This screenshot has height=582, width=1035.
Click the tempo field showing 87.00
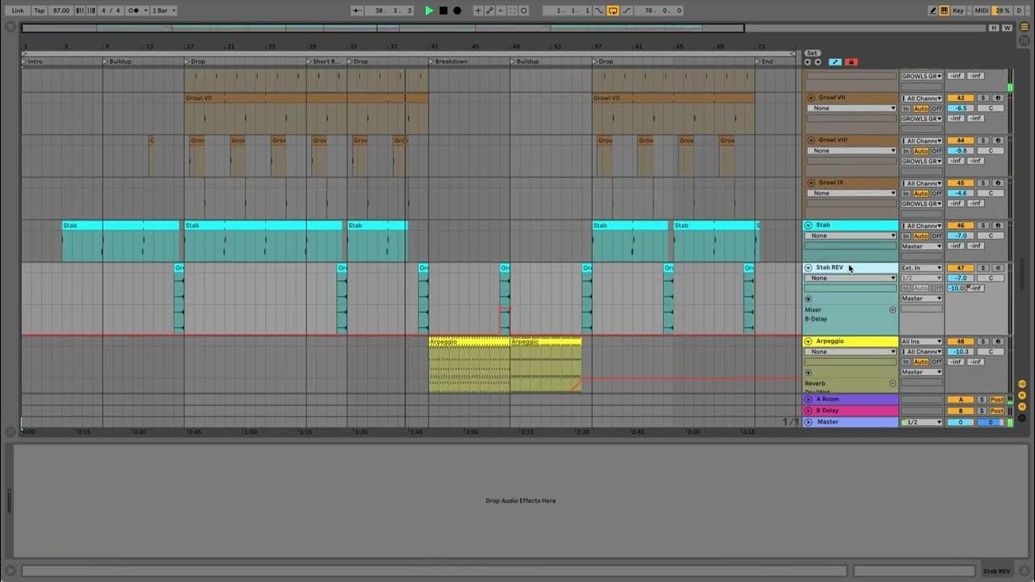point(61,11)
